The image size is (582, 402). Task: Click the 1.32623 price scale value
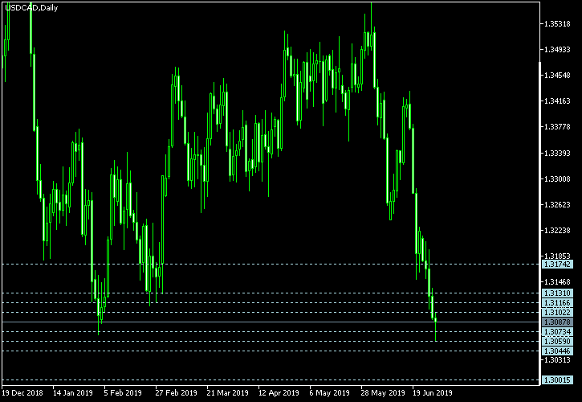(557, 204)
